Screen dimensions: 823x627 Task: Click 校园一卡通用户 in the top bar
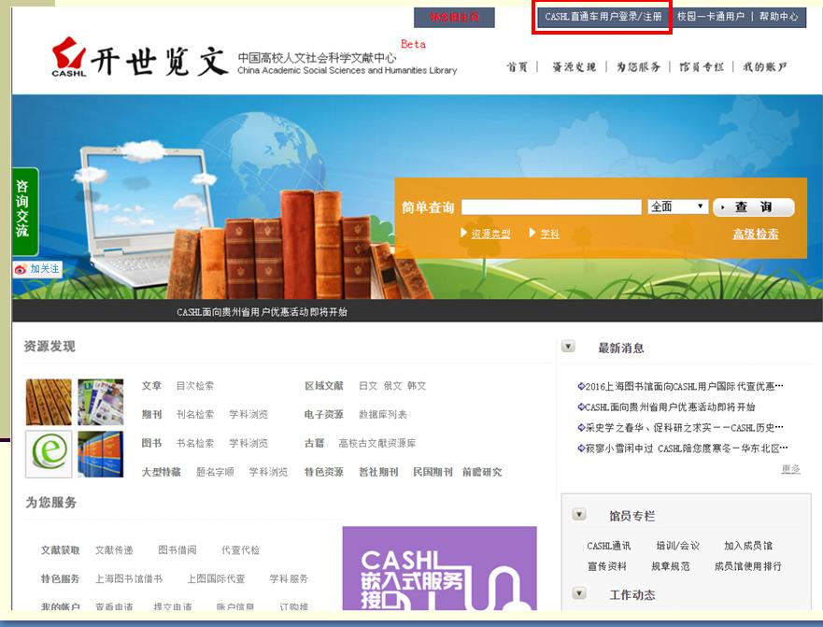pos(711,17)
